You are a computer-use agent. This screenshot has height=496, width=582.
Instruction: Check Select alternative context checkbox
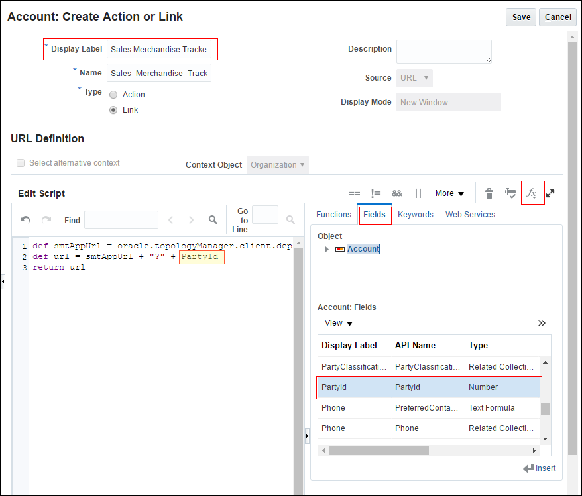21,163
